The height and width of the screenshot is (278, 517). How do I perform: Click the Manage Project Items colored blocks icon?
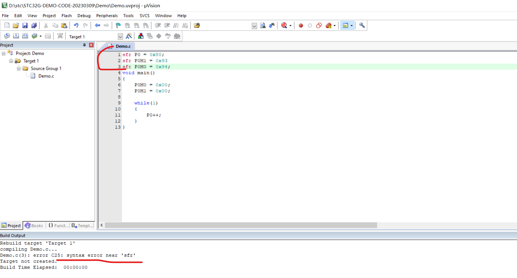141,36
